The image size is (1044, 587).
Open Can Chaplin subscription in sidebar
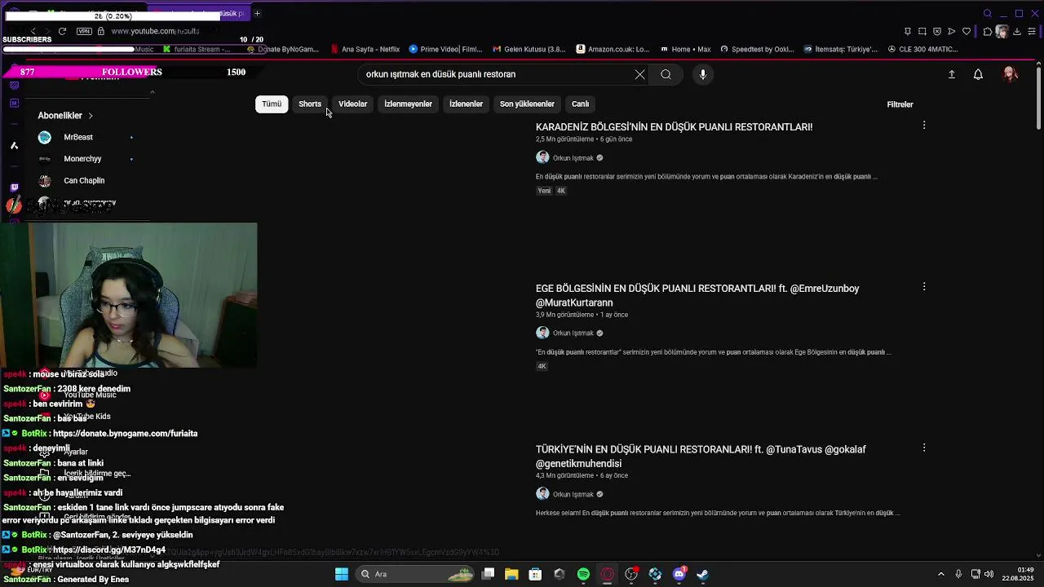tap(84, 180)
